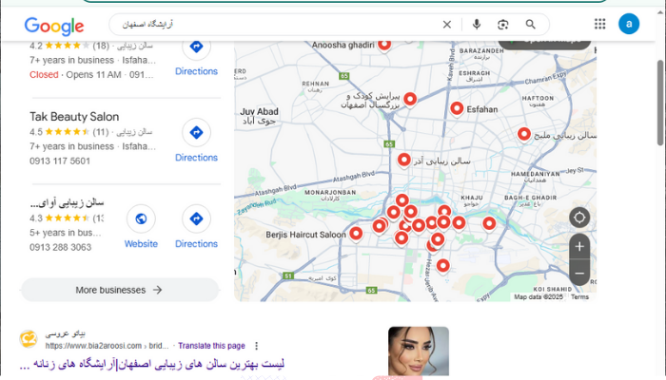Viewport: 666px width, 380px height.
Task: Click Directions text under Tak Beauty Salon
Action: coord(196,158)
